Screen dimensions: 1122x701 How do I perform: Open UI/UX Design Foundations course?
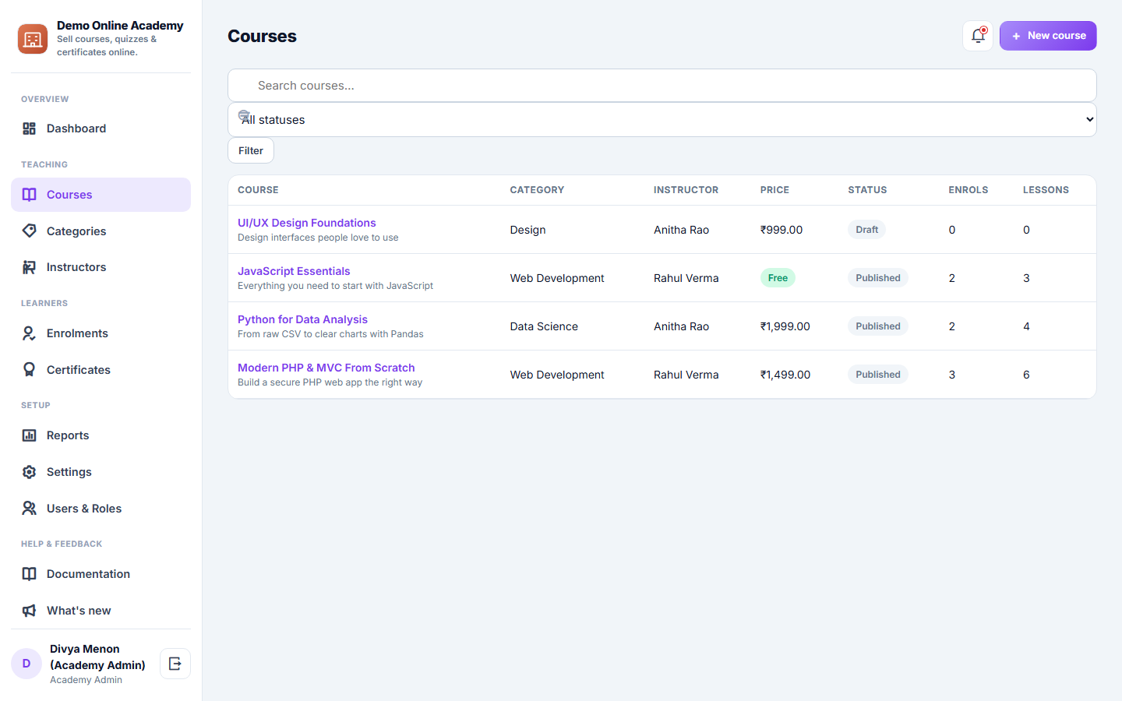coord(307,223)
